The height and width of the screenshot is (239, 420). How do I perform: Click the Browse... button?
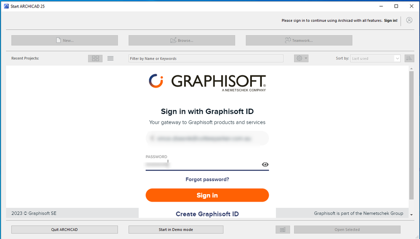point(182,40)
